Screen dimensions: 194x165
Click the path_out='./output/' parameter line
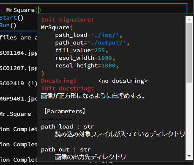(x=92, y=43)
